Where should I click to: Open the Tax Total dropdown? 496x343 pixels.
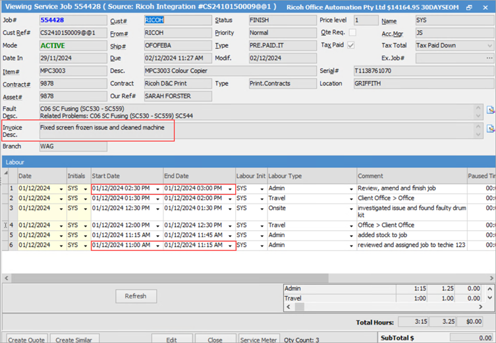click(x=489, y=45)
